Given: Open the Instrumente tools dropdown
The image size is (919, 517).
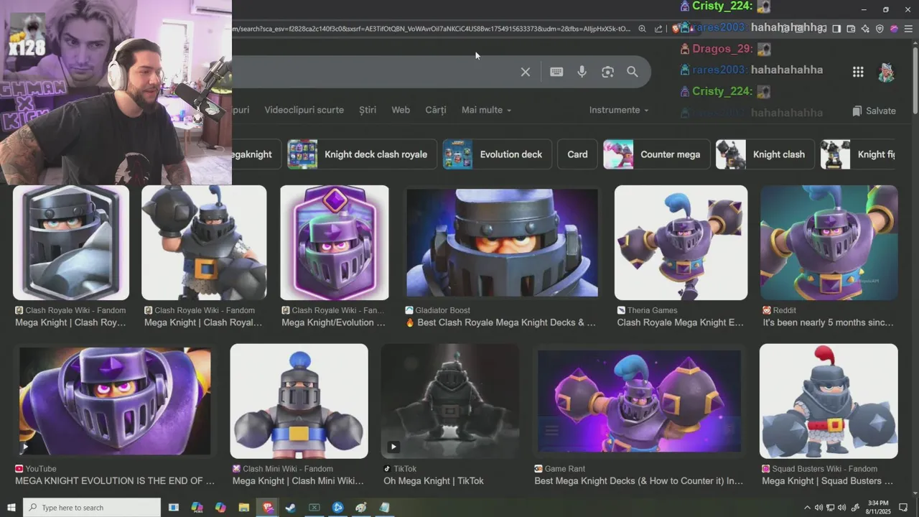Looking at the screenshot, I should tap(619, 110).
